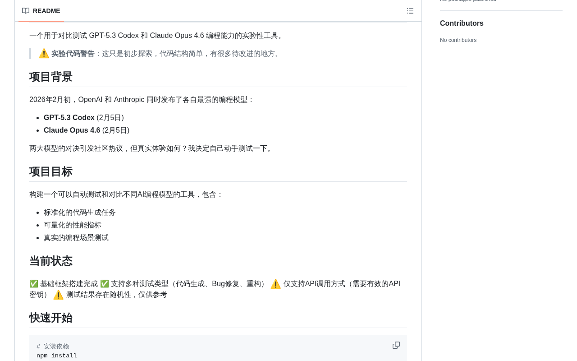This screenshot has width=577, height=361.
Task: Click the warning icon before 测试结果存在随机性
Action: click(58, 295)
